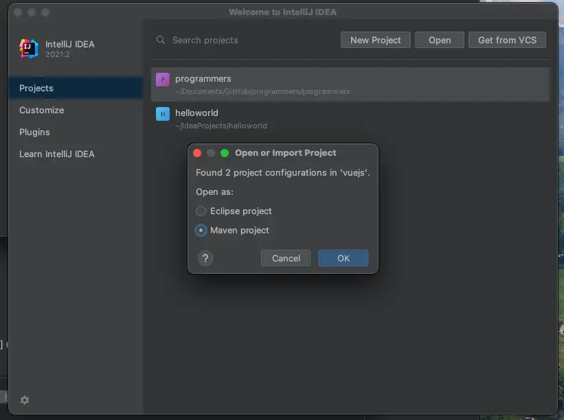
Task: Select the Maven project radio button
Action: pyautogui.click(x=201, y=231)
